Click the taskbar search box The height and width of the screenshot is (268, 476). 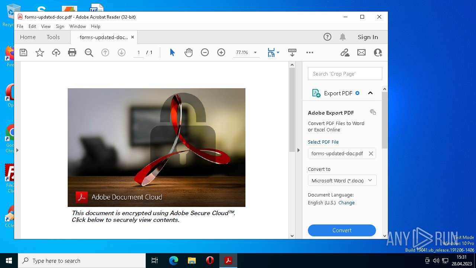pyautogui.click(x=82, y=261)
